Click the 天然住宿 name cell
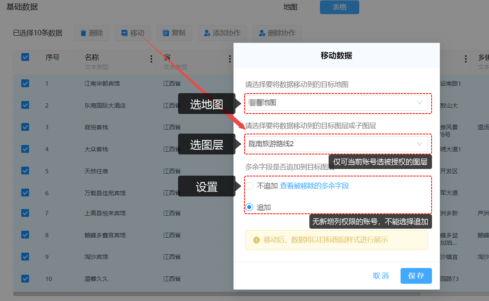489x301 pixels. click(96, 171)
